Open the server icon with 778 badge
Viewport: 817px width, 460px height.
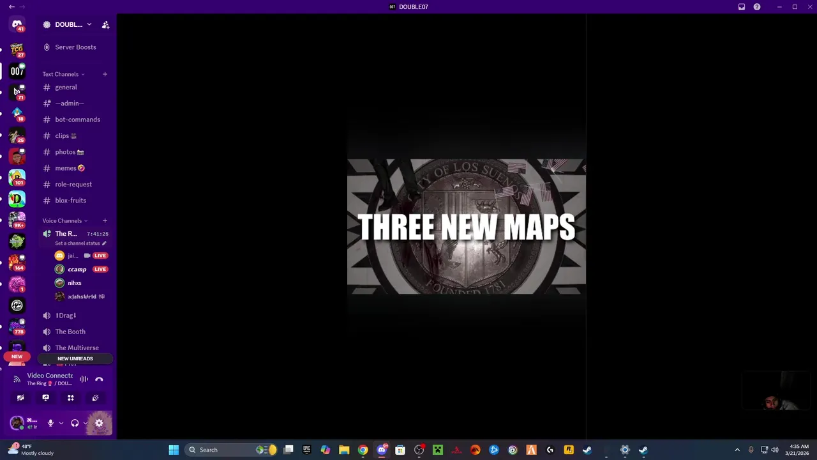pos(17,326)
